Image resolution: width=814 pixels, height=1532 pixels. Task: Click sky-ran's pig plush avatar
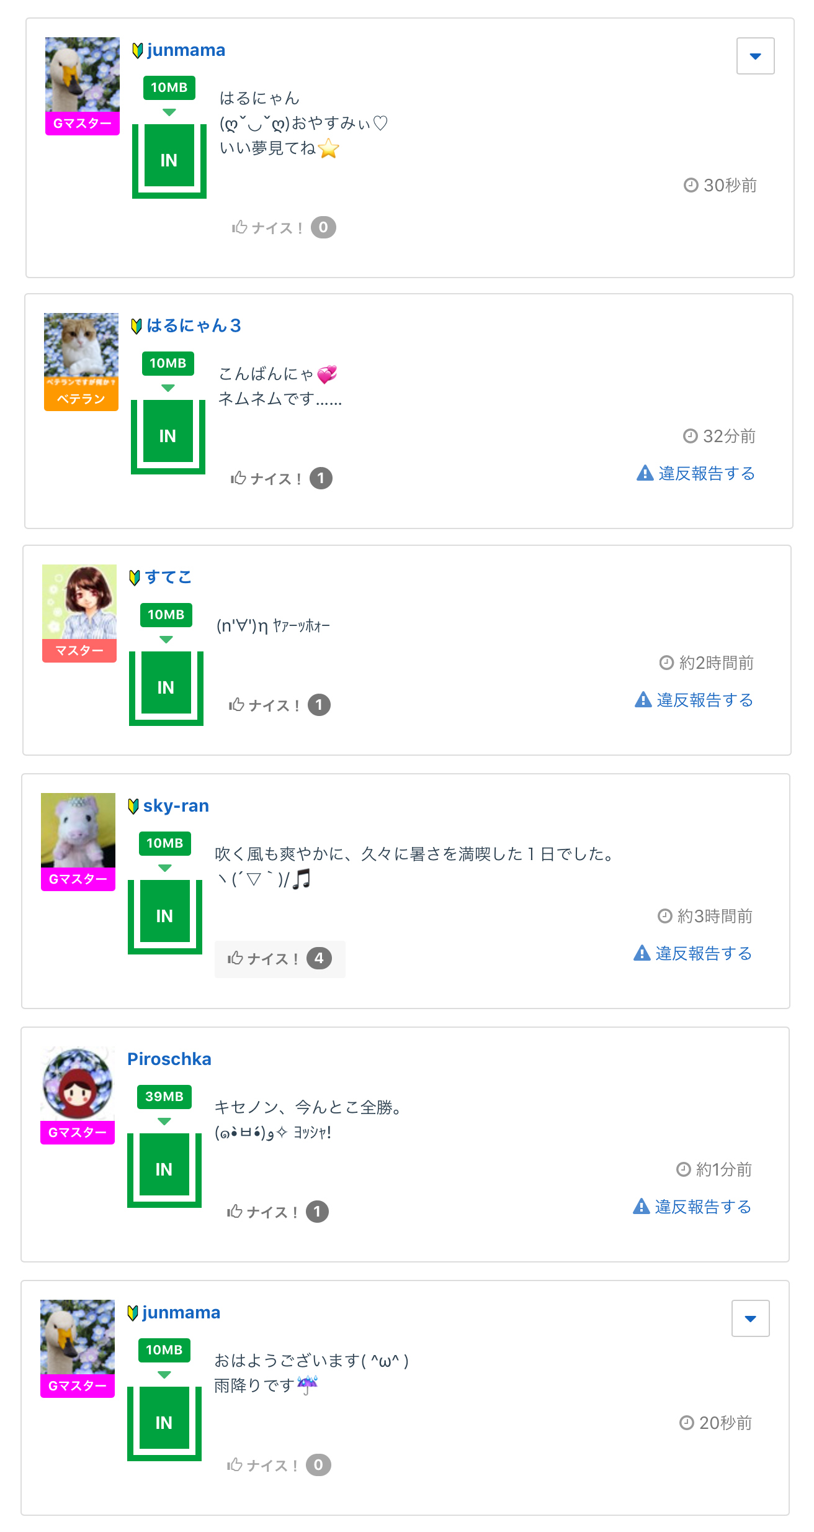[x=78, y=830]
